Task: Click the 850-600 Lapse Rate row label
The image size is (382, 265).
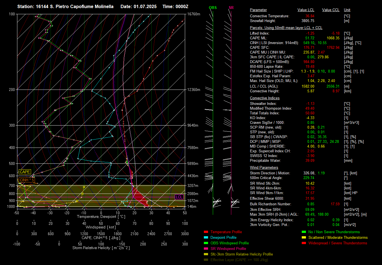Action: (267, 66)
